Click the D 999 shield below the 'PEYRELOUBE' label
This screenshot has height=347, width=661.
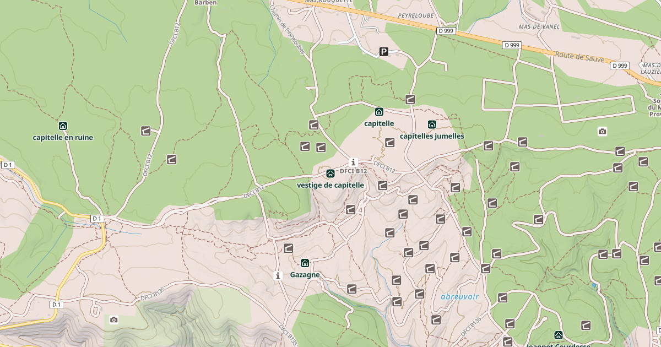[446, 31]
